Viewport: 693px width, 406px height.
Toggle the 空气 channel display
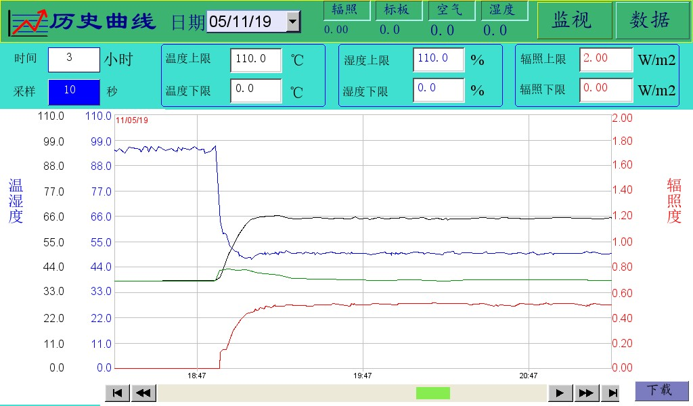pyautogui.click(x=451, y=10)
